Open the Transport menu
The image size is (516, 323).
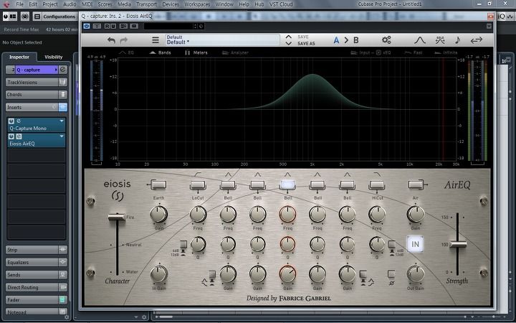pos(146,4)
